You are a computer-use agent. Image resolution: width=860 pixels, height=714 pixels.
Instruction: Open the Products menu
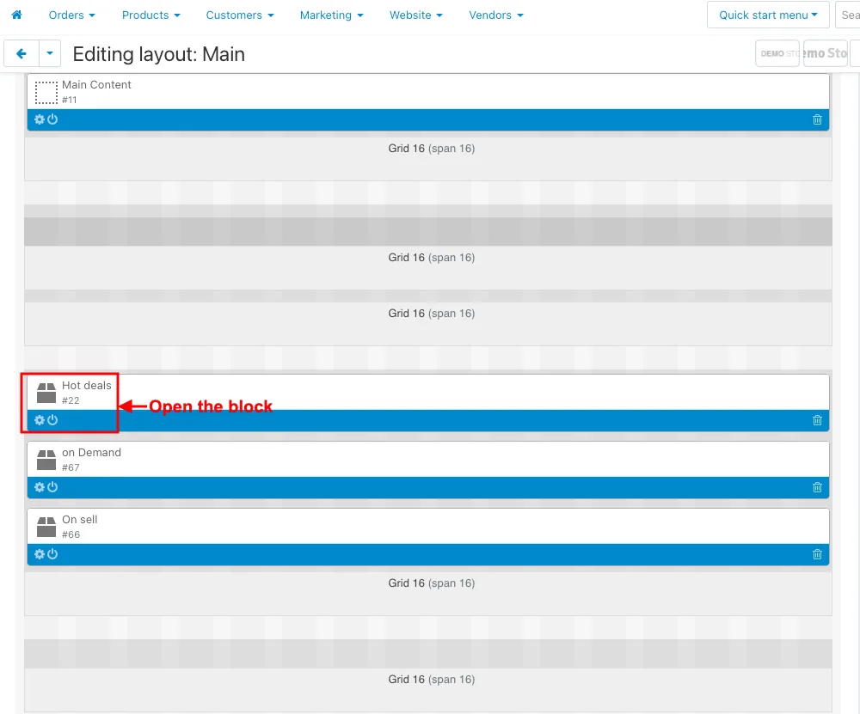click(x=150, y=15)
